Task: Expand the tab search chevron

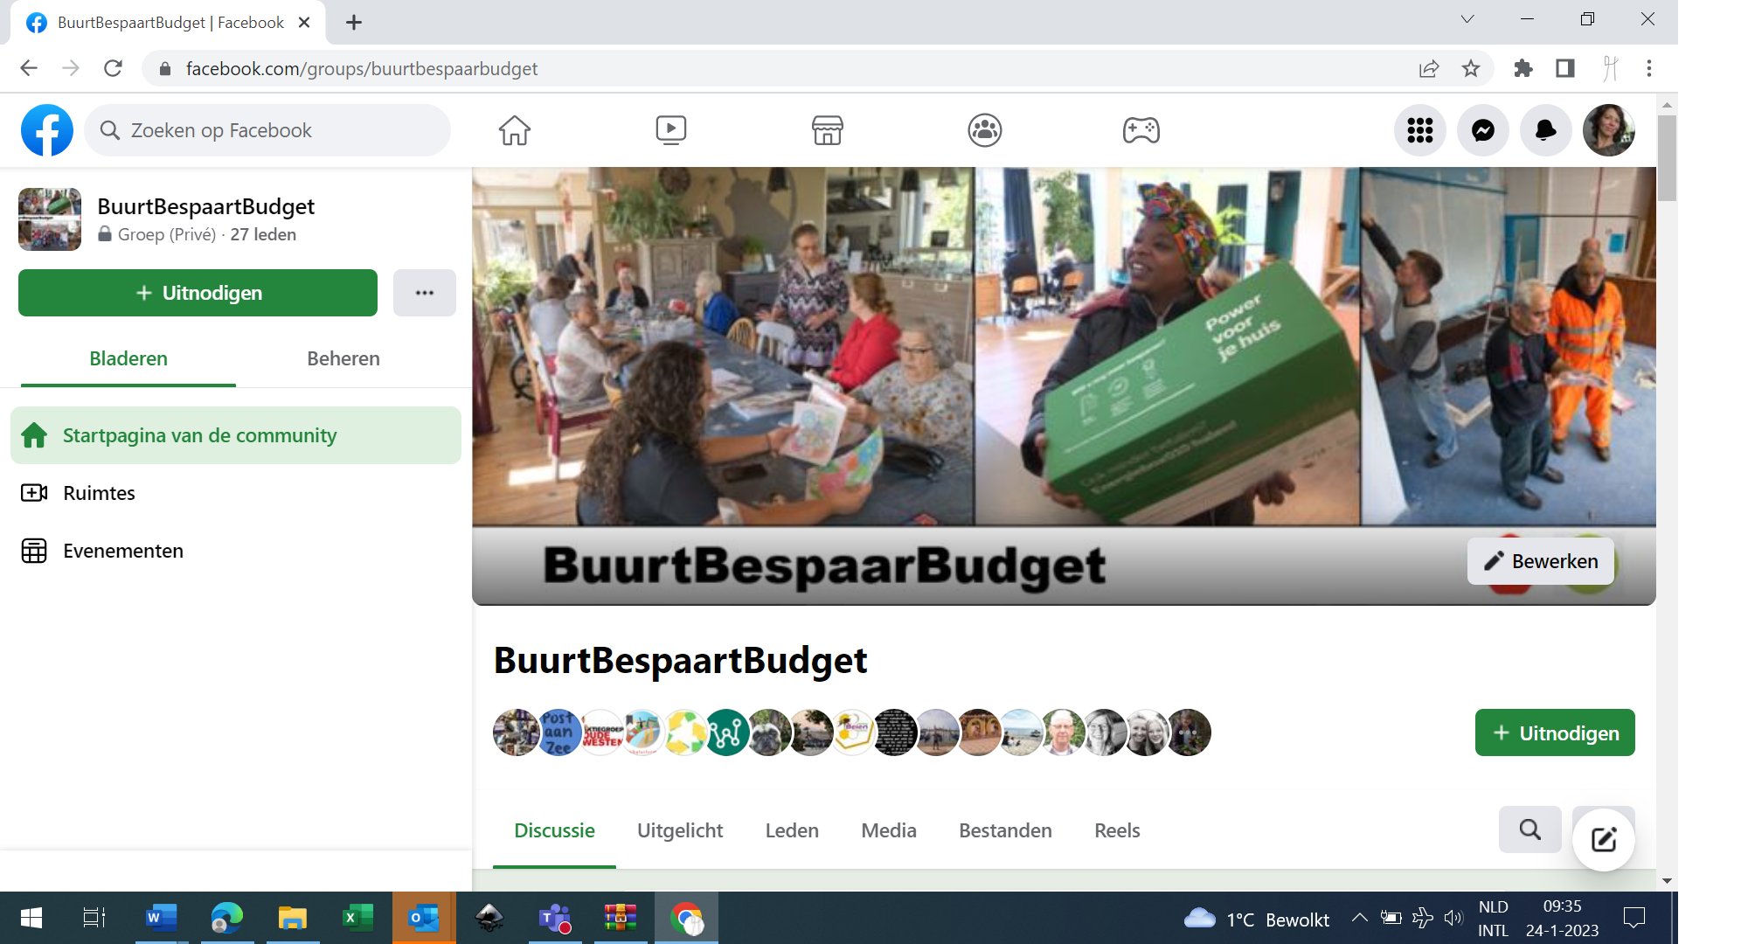Action: coord(1467,19)
